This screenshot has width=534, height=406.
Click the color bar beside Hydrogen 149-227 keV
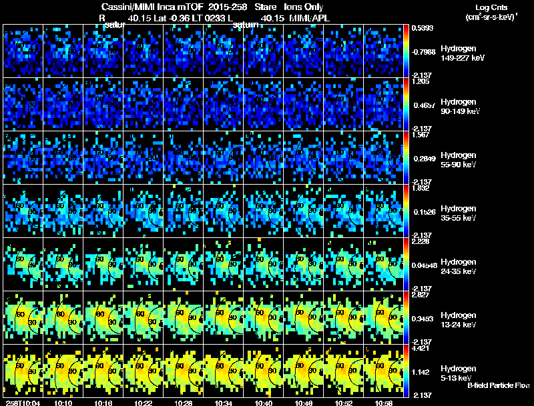pyautogui.click(x=407, y=51)
